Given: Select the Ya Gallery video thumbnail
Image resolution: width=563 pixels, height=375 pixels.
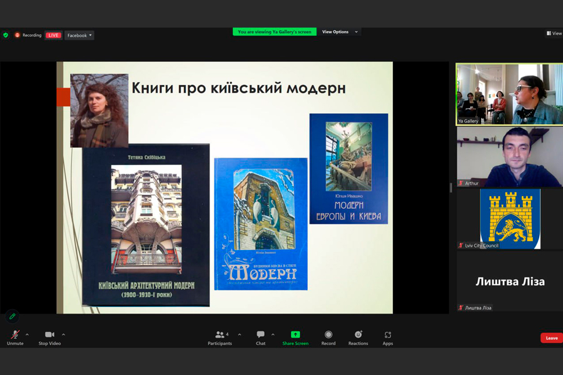Looking at the screenshot, I should coord(509,94).
